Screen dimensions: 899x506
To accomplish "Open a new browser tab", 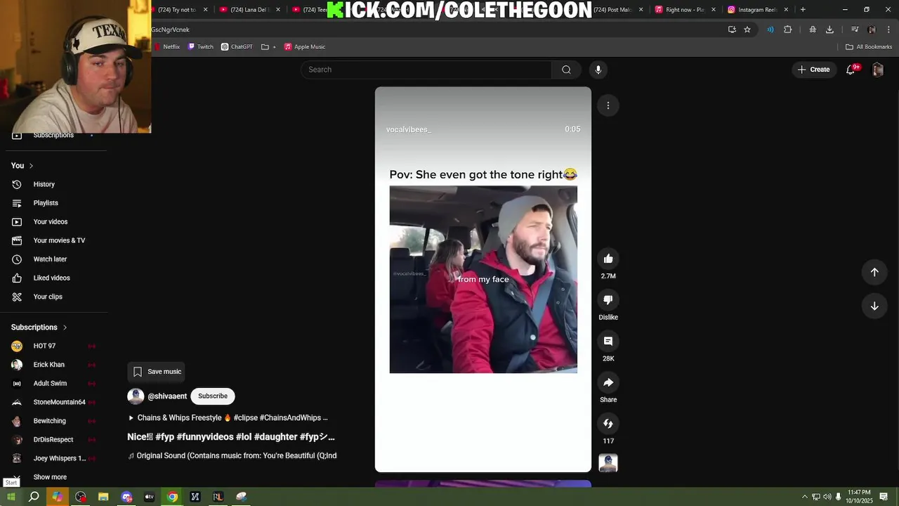I will (803, 10).
